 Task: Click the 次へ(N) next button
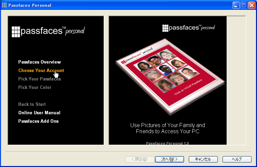[170, 159]
